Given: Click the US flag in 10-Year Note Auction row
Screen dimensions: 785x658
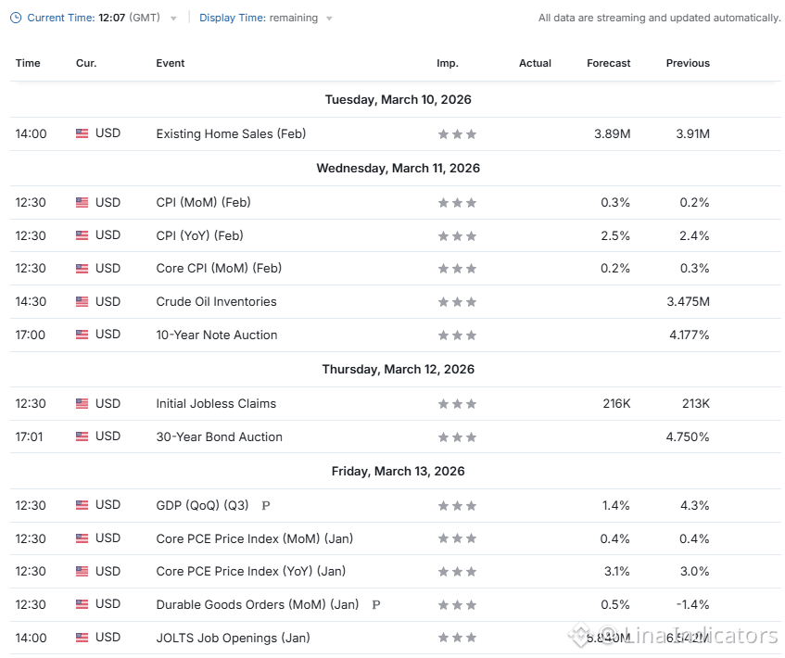Looking at the screenshot, I should (x=82, y=335).
